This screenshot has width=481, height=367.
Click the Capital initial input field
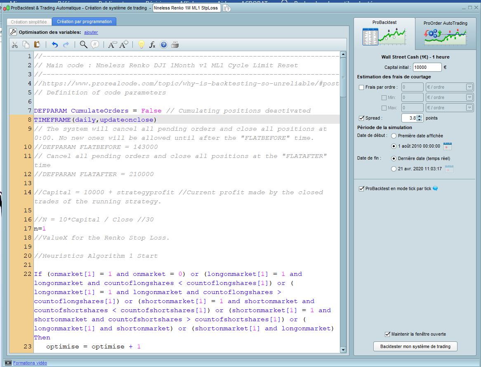point(427,67)
